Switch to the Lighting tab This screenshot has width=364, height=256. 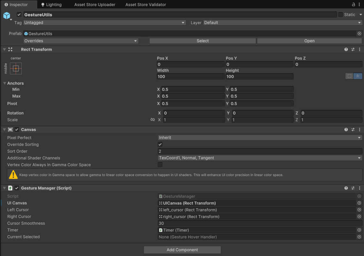click(x=51, y=5)
